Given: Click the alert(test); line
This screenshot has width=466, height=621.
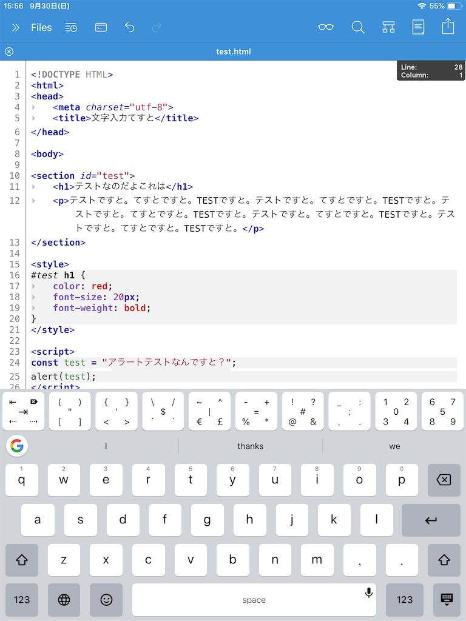Looking at the screenshot, I should [63, 377].
